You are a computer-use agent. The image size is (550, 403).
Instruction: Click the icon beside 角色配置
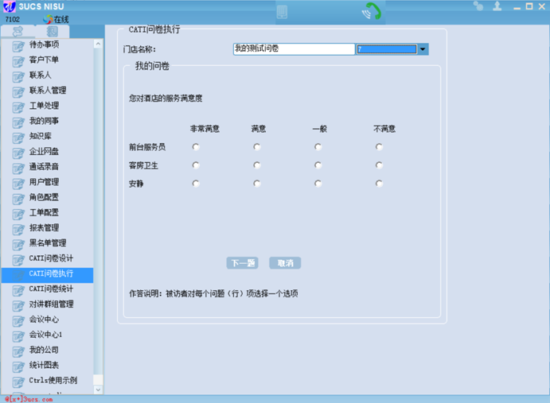point(18,199)
